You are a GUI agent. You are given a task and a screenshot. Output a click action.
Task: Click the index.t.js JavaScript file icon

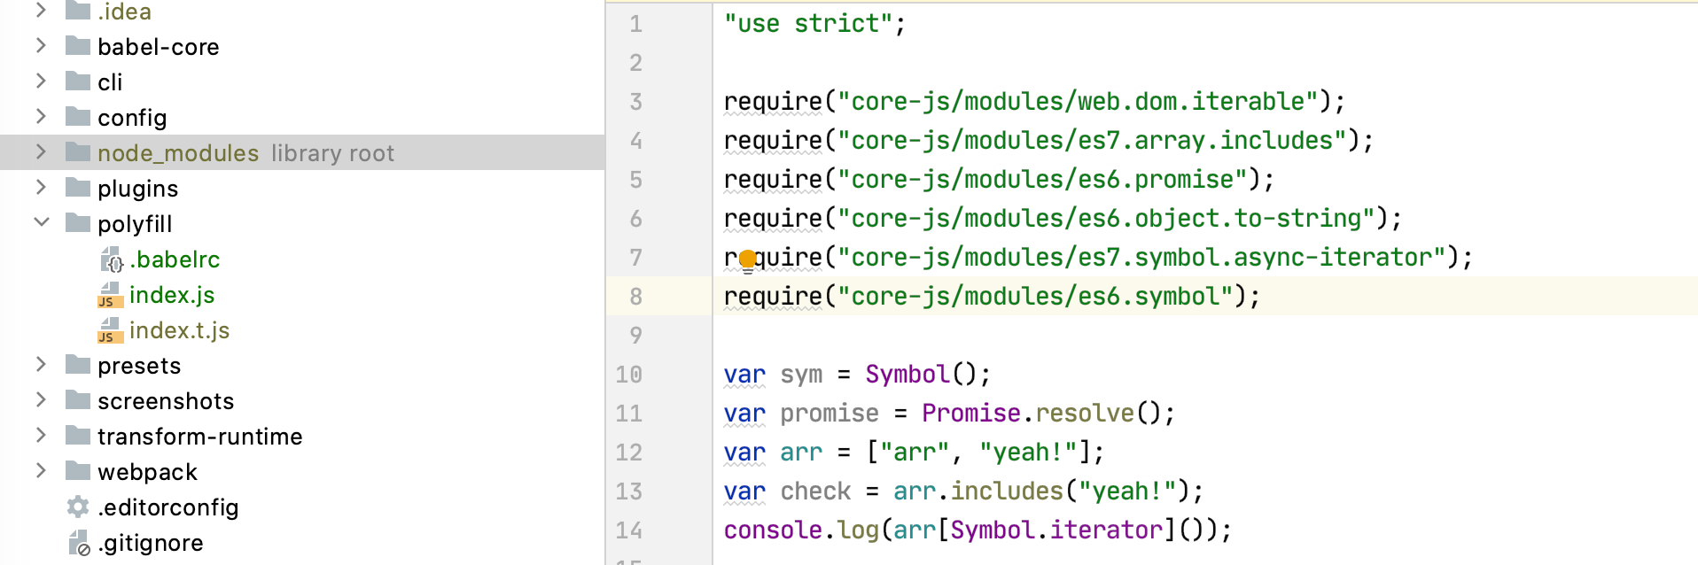coord(110,330)
